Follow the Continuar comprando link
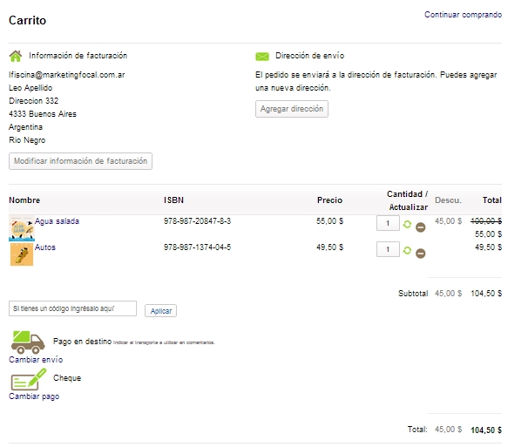 point(463,15)
